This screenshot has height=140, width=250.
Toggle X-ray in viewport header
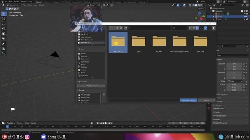coord(190,5)
